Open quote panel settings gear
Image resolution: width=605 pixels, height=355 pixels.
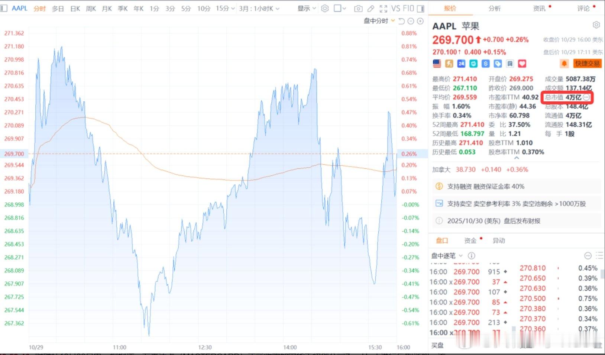click(596, 25)
